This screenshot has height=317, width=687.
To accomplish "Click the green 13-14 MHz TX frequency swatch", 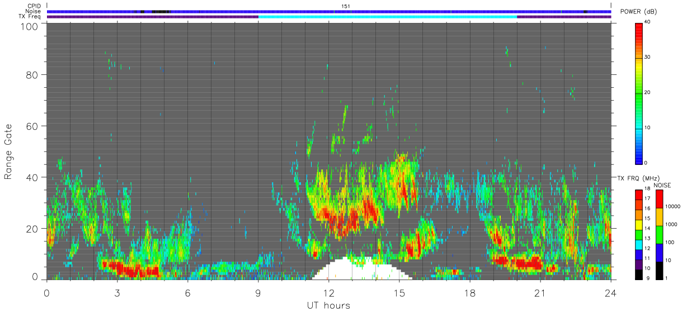I will 639,234.
